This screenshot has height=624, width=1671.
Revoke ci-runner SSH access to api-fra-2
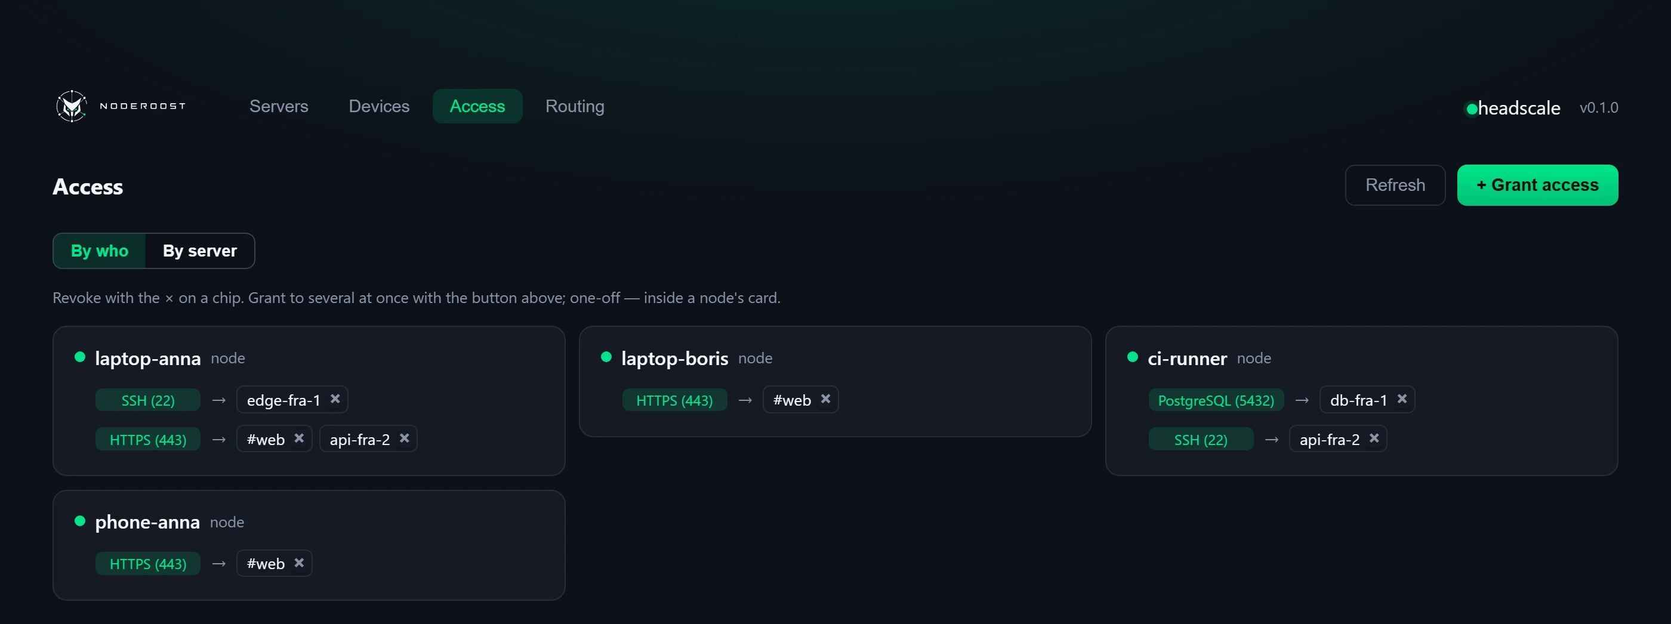tap(1374, 438)
